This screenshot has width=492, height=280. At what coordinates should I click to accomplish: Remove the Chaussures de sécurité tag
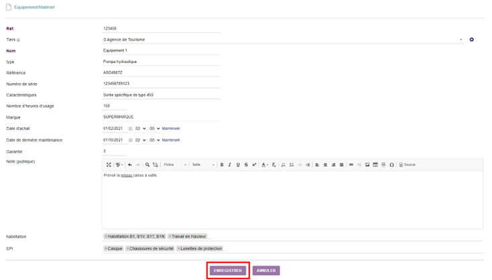click(x=128, y=249)
